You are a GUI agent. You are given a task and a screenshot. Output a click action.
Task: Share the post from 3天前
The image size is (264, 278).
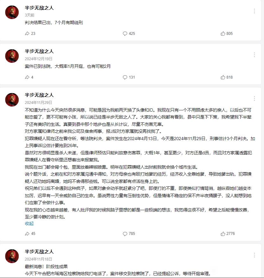point(30,34)
